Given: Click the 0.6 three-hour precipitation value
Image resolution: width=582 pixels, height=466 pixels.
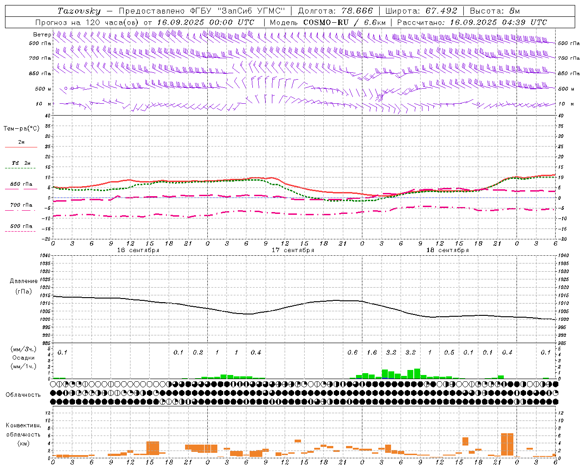Looking at the screenshot, I should tap(352, 353).
